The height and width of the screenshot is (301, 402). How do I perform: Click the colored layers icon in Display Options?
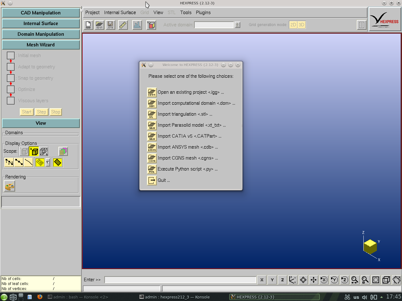(63, 151)
